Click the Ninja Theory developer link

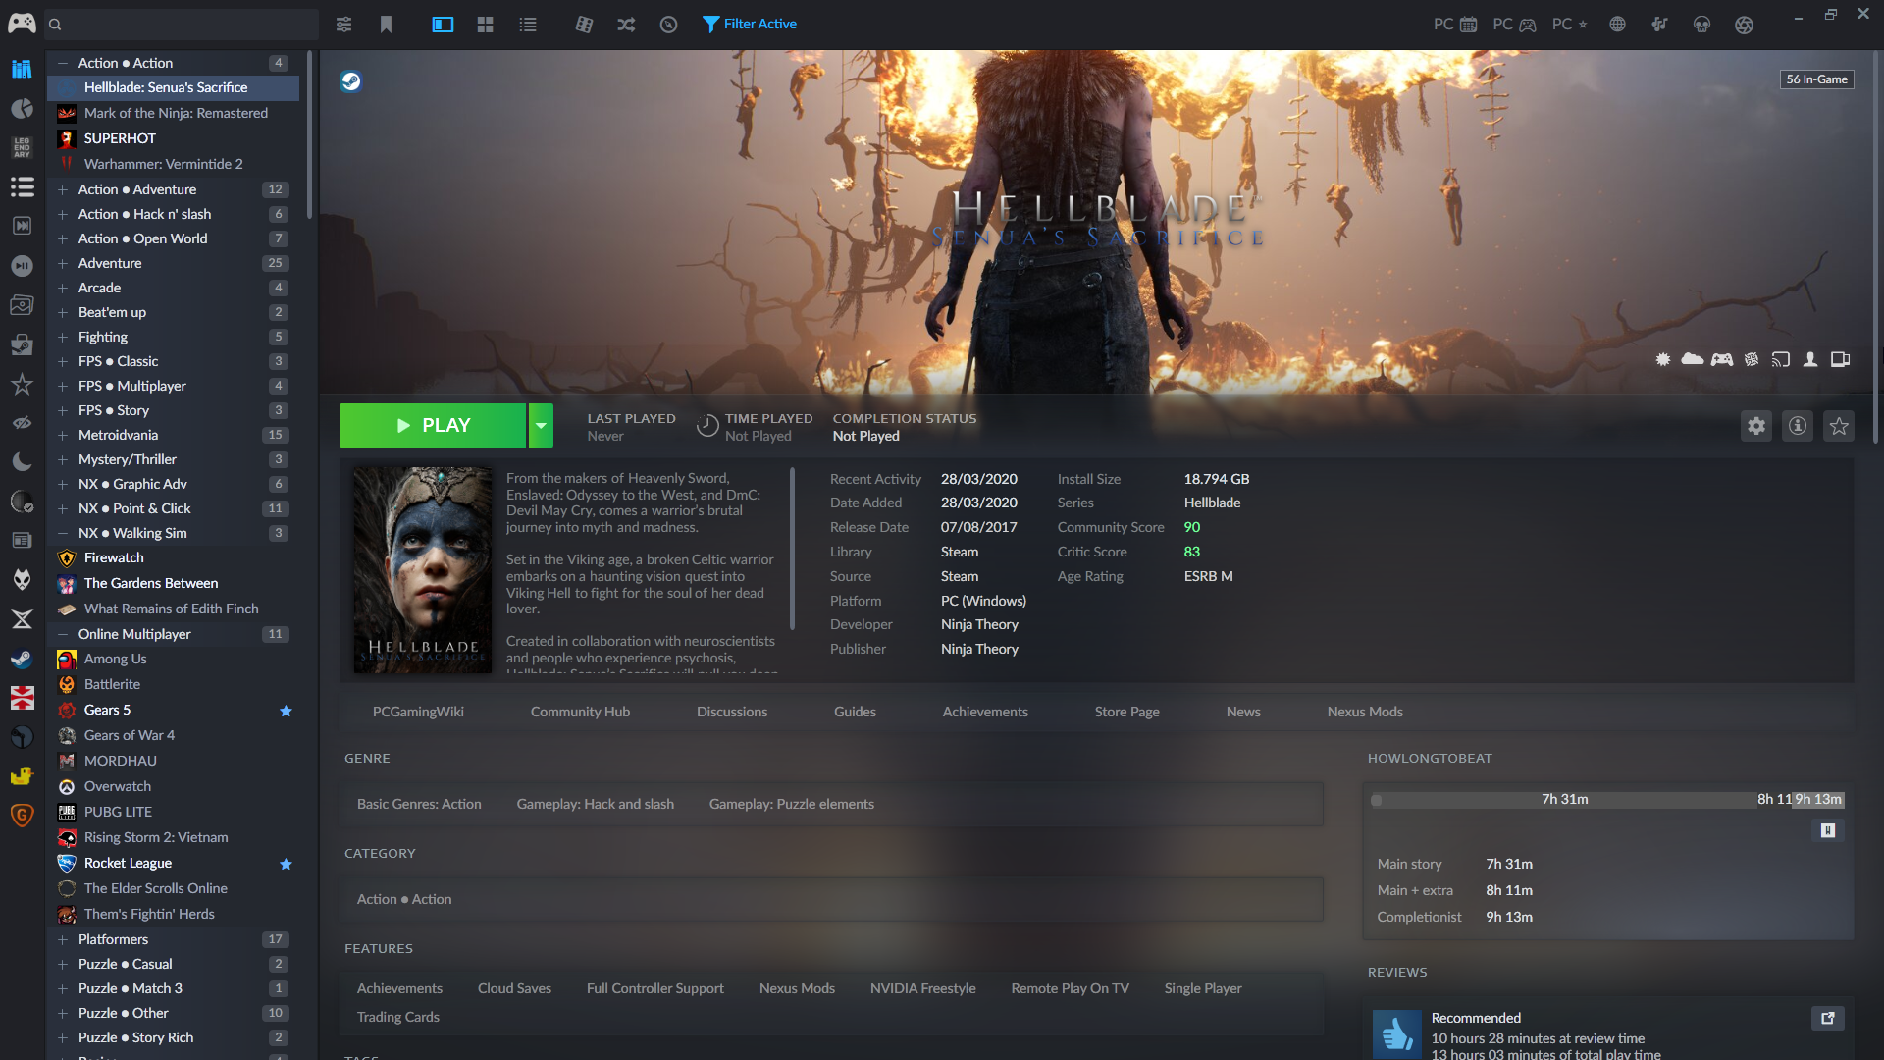click(x=978, y=624)
